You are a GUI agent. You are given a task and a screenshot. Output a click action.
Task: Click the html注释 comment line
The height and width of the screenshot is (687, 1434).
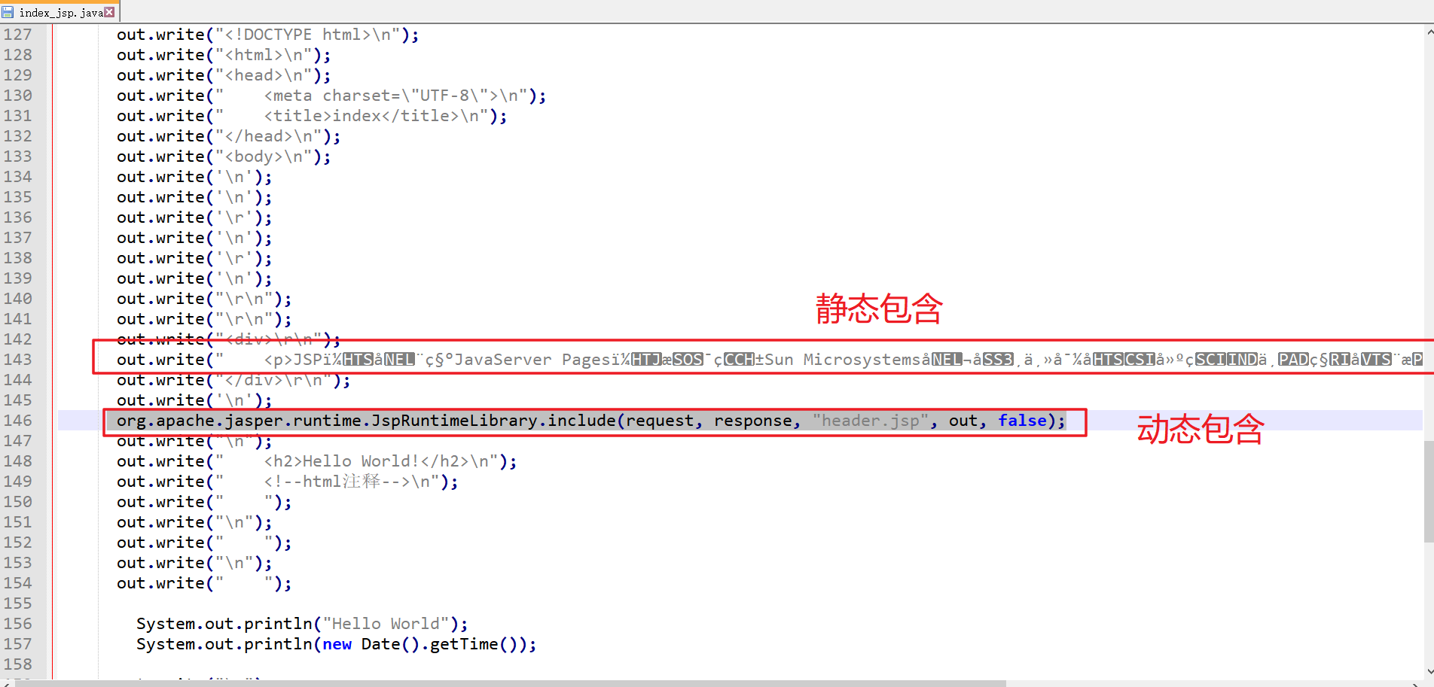tap(287, 482)
